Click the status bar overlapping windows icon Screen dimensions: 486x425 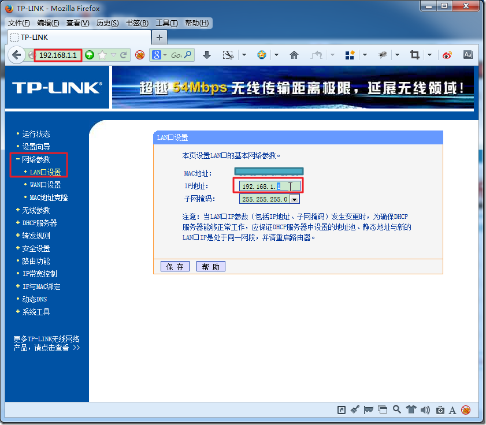383,410
